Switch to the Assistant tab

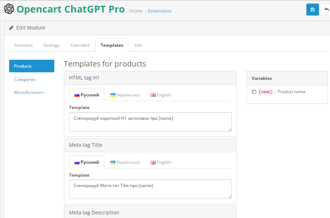click(23, 45)
